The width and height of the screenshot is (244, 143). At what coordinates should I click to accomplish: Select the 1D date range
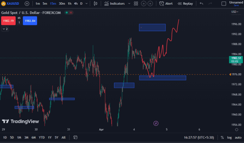click(x=5, y=138)
